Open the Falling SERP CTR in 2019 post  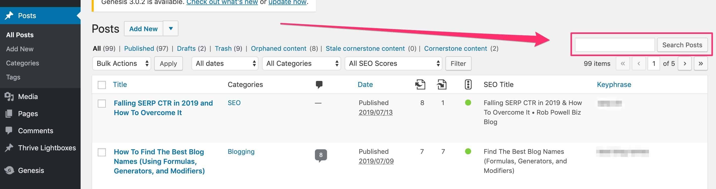coord(163,108)
